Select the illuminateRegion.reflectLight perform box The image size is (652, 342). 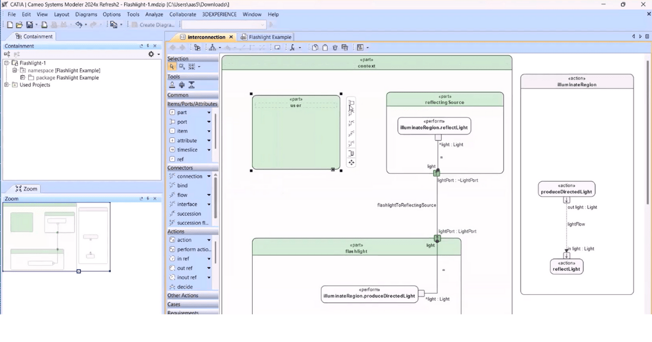click(434, 126)
